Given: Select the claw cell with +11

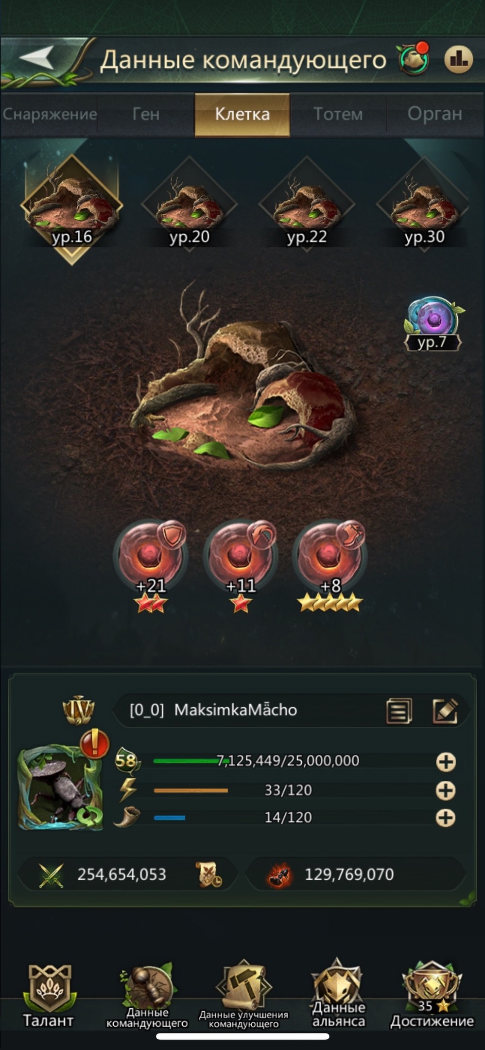Looking at the screenshot, I should pos(241,563).
